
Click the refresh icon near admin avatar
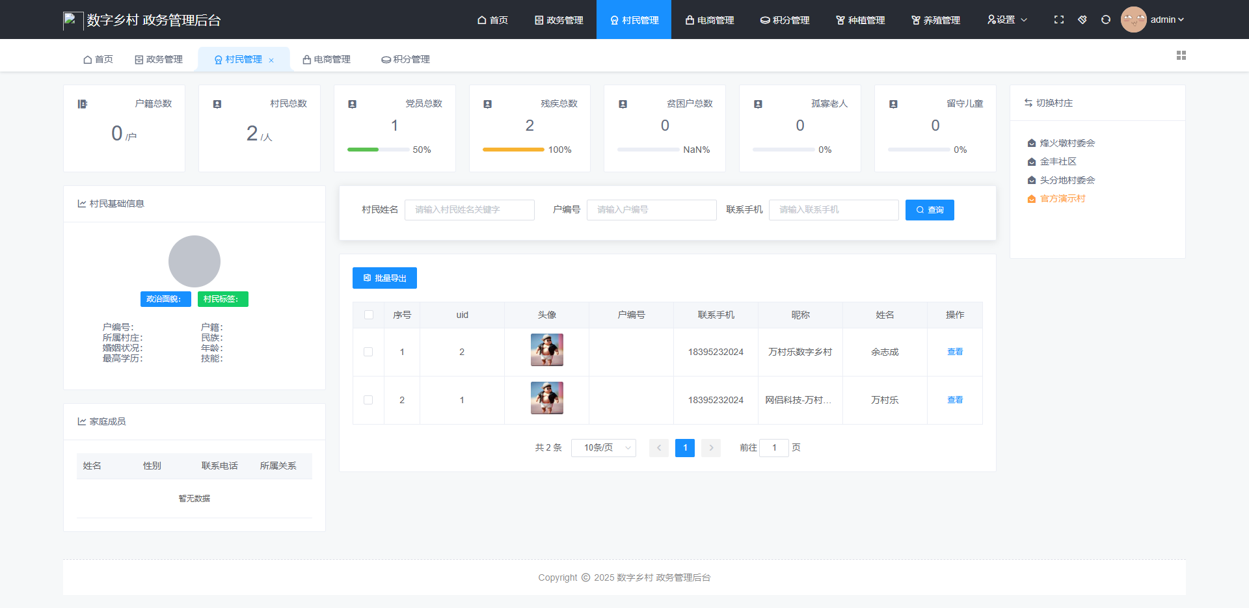pos(1105,20)
